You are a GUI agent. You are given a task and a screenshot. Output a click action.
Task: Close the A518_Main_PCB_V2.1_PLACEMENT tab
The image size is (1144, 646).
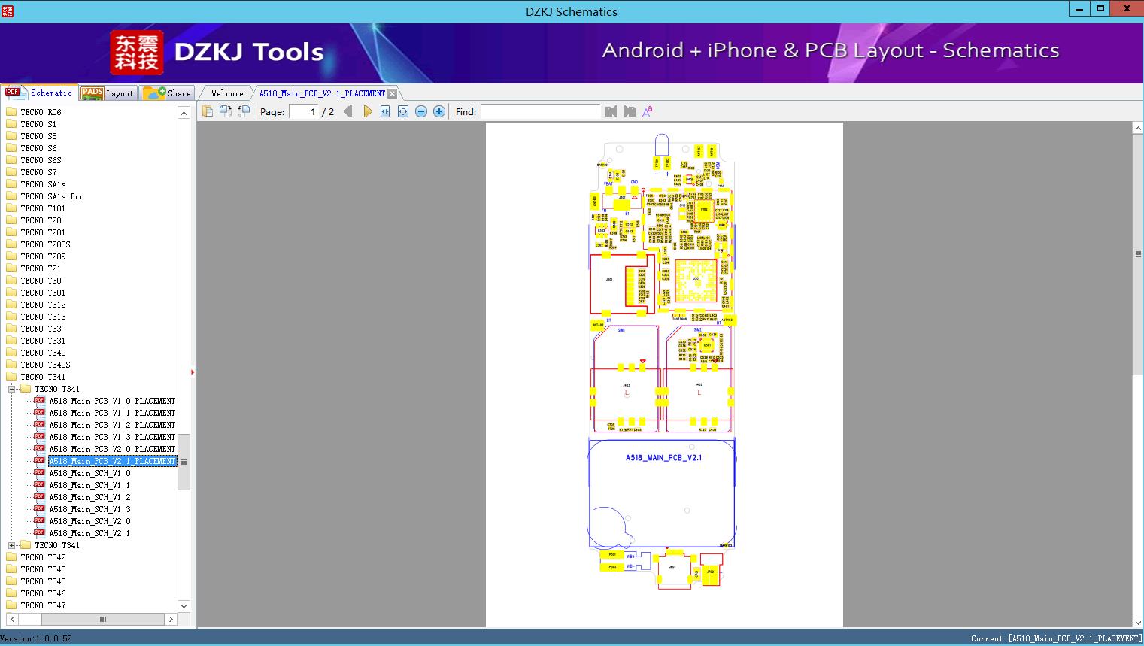click(392, 93)
